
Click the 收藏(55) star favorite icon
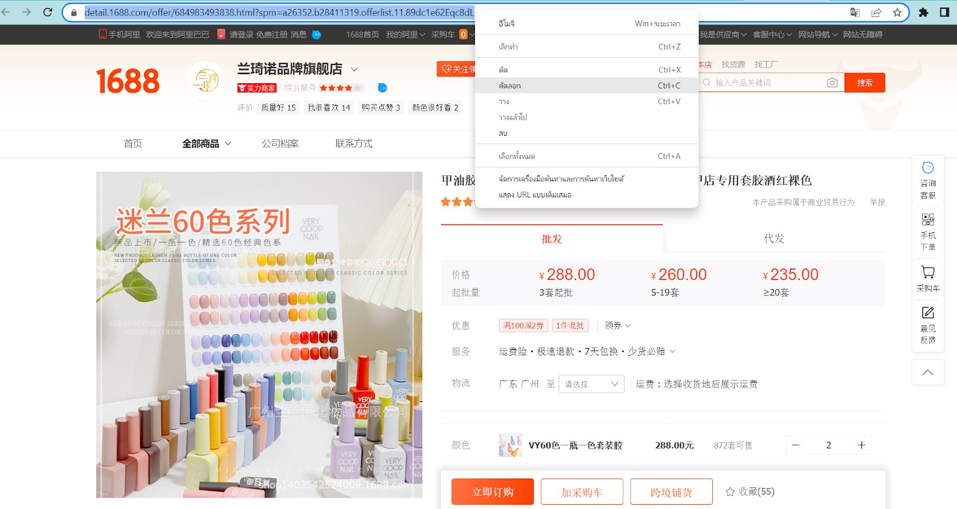[730, 492]
